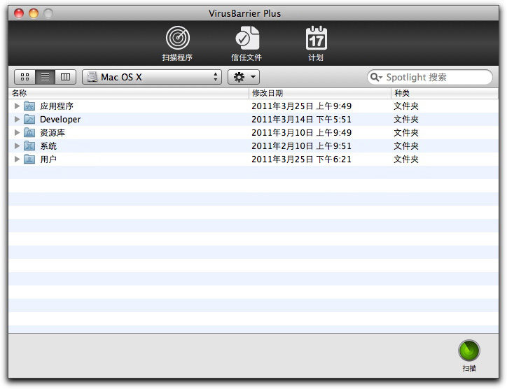Click 文件夹 kind in Developer row

pos(406,119)
